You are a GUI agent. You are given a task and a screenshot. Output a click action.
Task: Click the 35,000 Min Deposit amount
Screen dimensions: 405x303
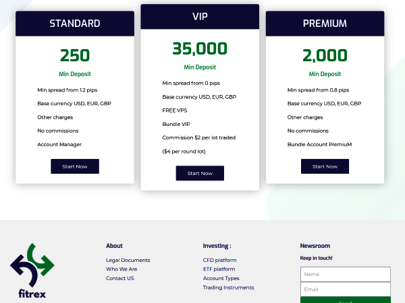point(200,48)
